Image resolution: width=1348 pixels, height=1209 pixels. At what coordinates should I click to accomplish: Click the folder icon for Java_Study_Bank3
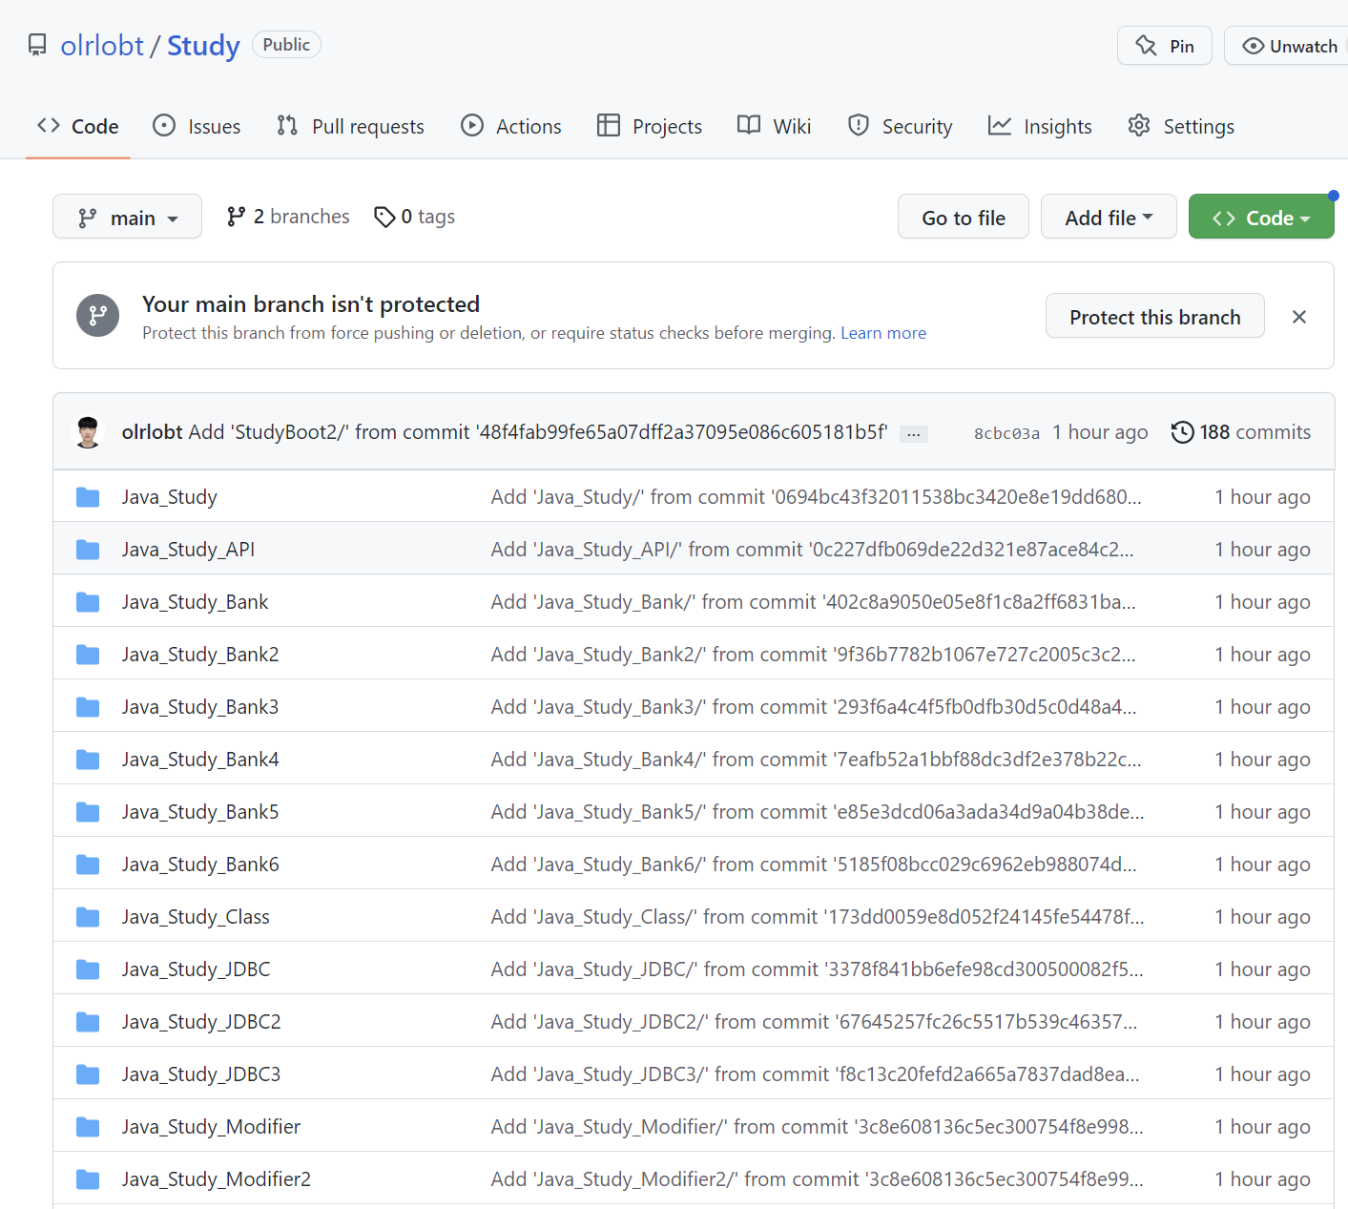(x=88, y=707)
